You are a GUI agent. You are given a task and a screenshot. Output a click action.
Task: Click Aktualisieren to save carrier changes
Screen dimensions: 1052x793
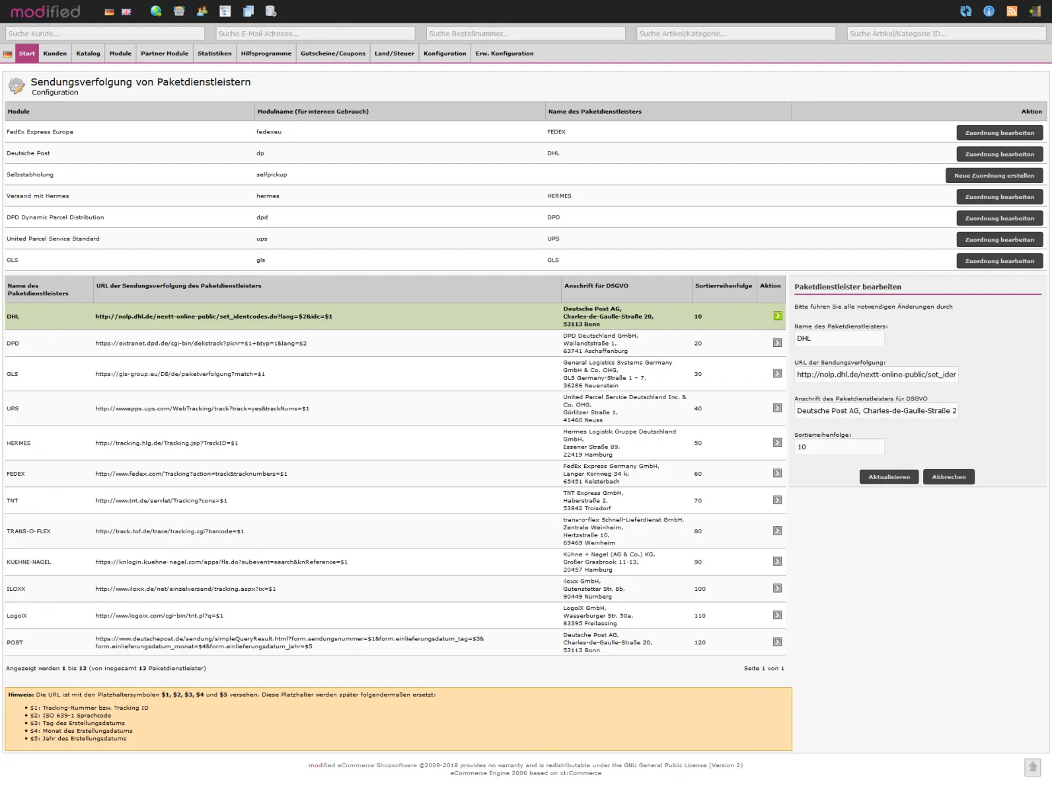[889, 477]
